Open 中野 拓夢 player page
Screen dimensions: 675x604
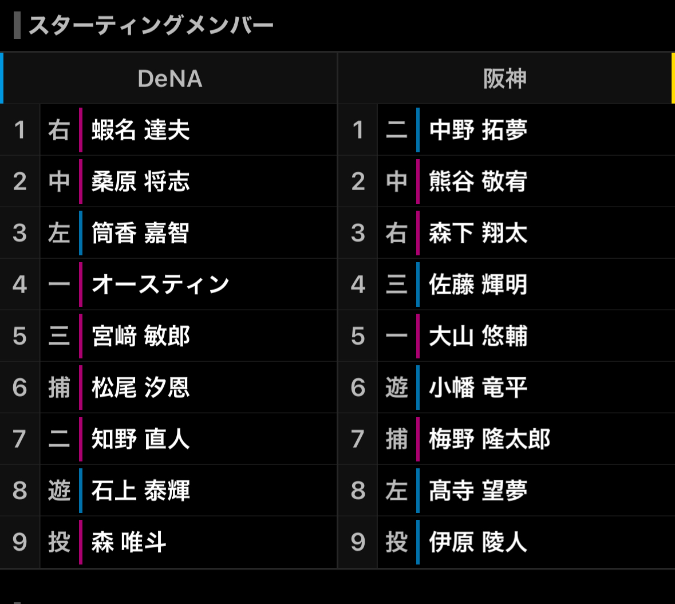pos(478,130)
